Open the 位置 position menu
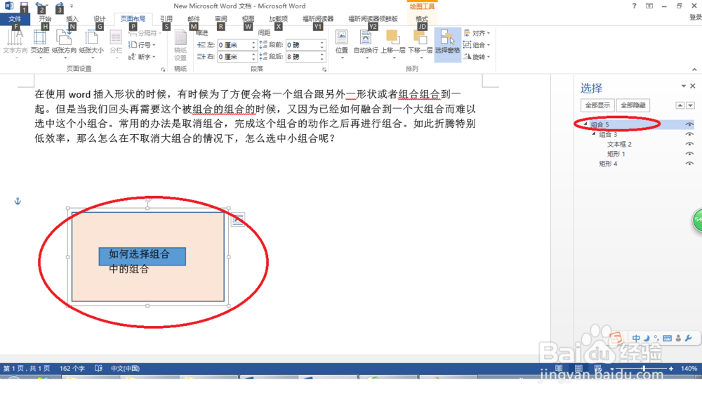 tap(342, 44)
